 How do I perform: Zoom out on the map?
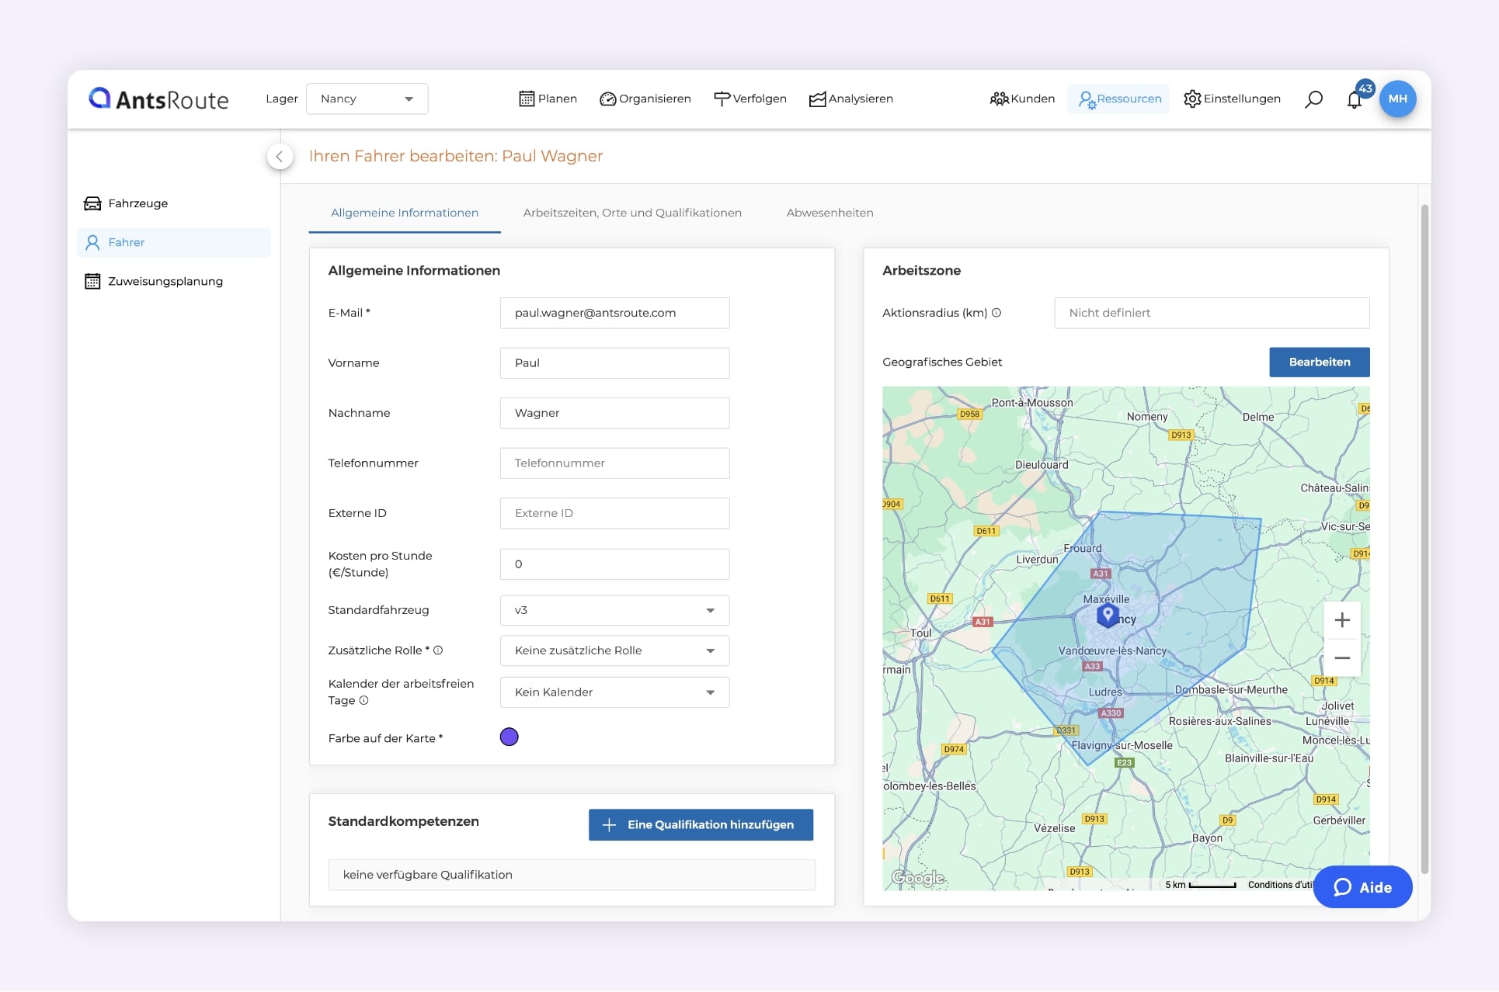coord(1341,657)
